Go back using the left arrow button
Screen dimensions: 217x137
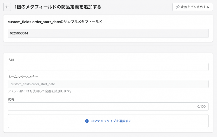click(7, 7)
